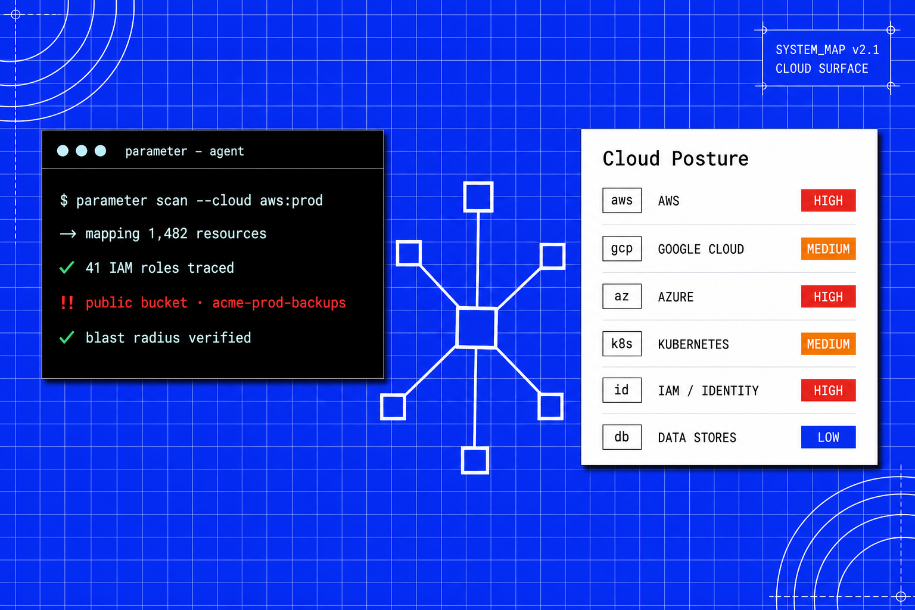Click the 'AWS' provider label
915x610 pixels.
pyautogui.click(x=668, y=201)
